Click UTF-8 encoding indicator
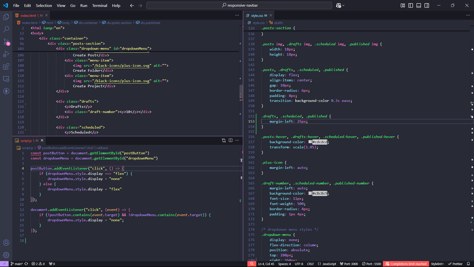The height and width of the screenshot is (267, 474). click(x=299, y=264)
